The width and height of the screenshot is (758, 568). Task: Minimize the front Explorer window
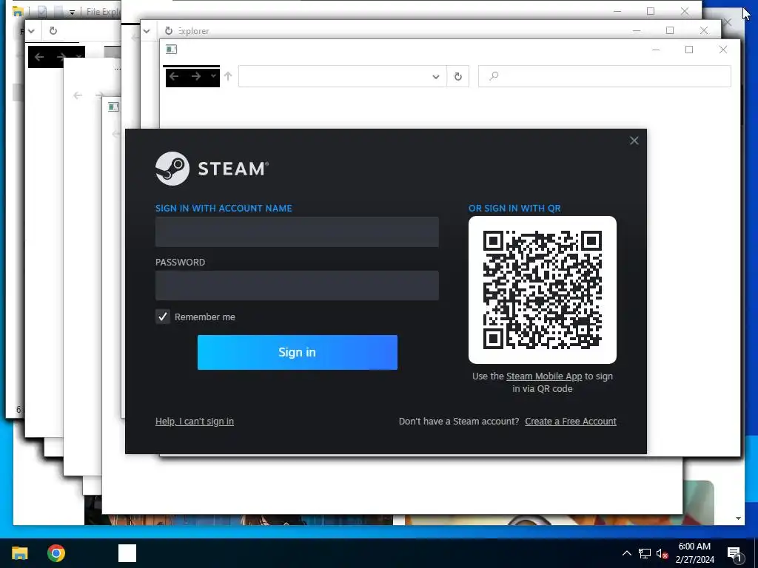tap(656, 50)
